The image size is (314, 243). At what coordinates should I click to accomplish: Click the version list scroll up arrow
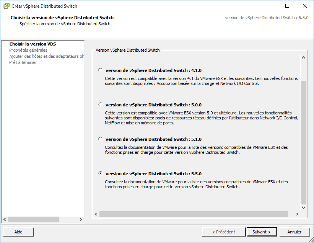304,58
